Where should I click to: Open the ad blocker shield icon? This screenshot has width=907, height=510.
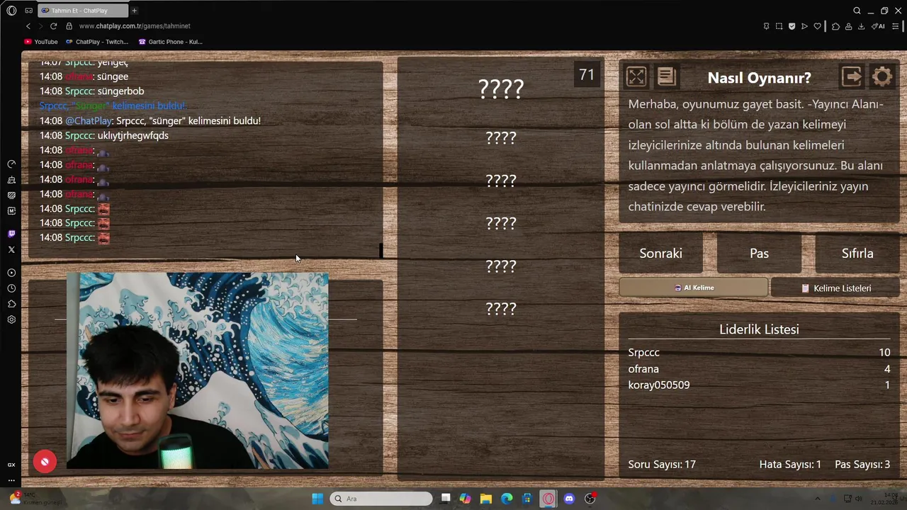(791, 26)
